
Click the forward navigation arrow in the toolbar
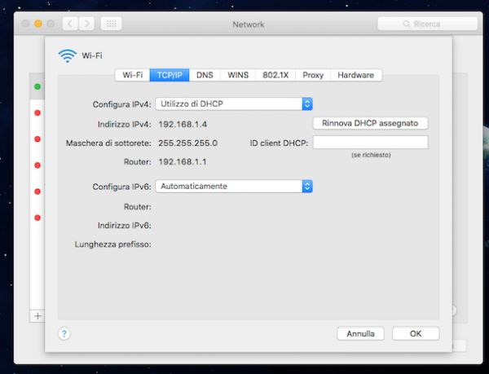[x=87, y=24]
